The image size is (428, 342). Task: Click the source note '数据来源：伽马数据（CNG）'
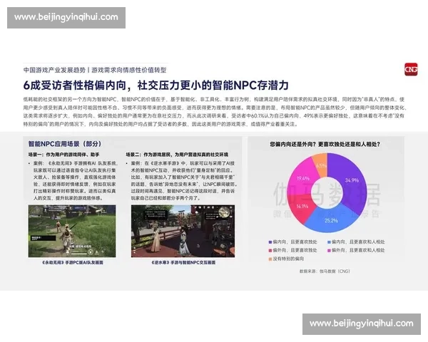(325, 271)
